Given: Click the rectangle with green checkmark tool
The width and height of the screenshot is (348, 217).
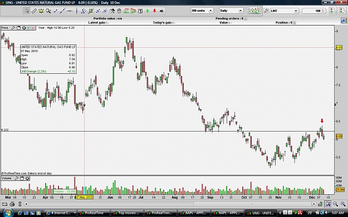Looking at the screenshot, I should click(x=91, y=11).
